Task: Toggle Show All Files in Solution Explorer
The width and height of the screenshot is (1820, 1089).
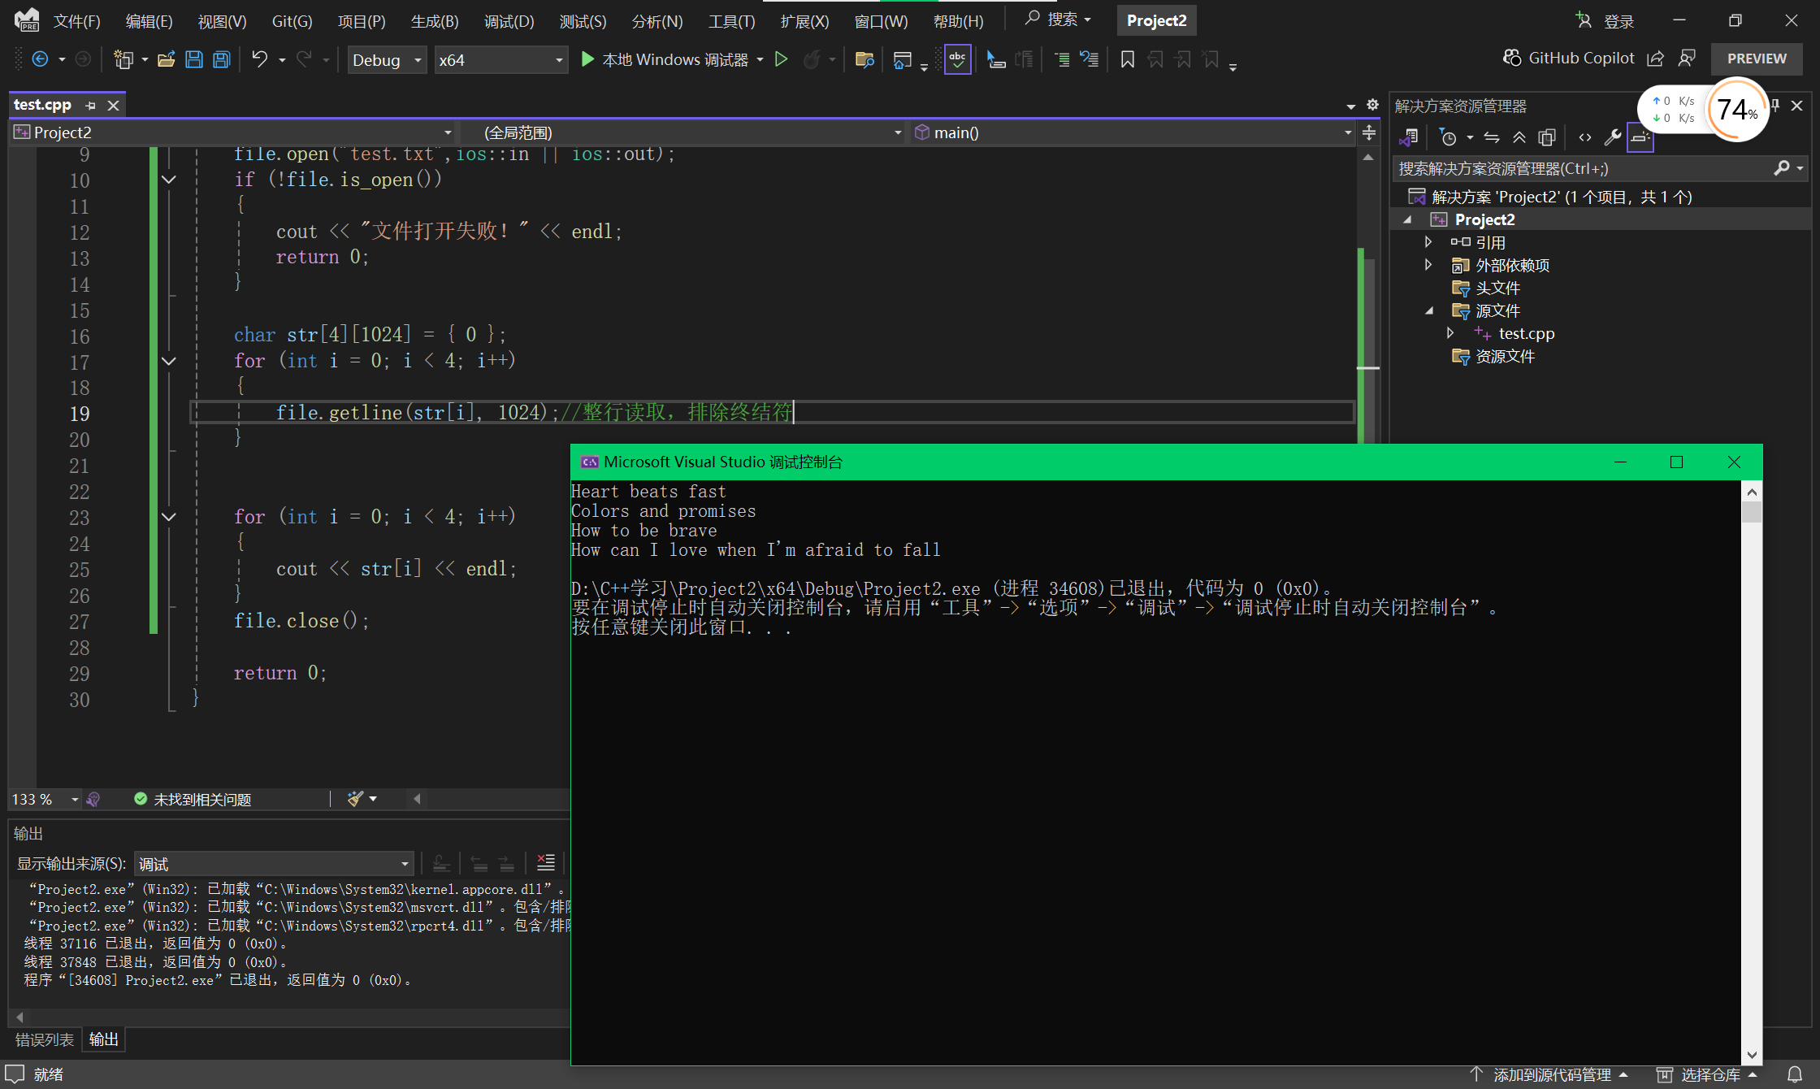Action: click(x=1547, y=137)
